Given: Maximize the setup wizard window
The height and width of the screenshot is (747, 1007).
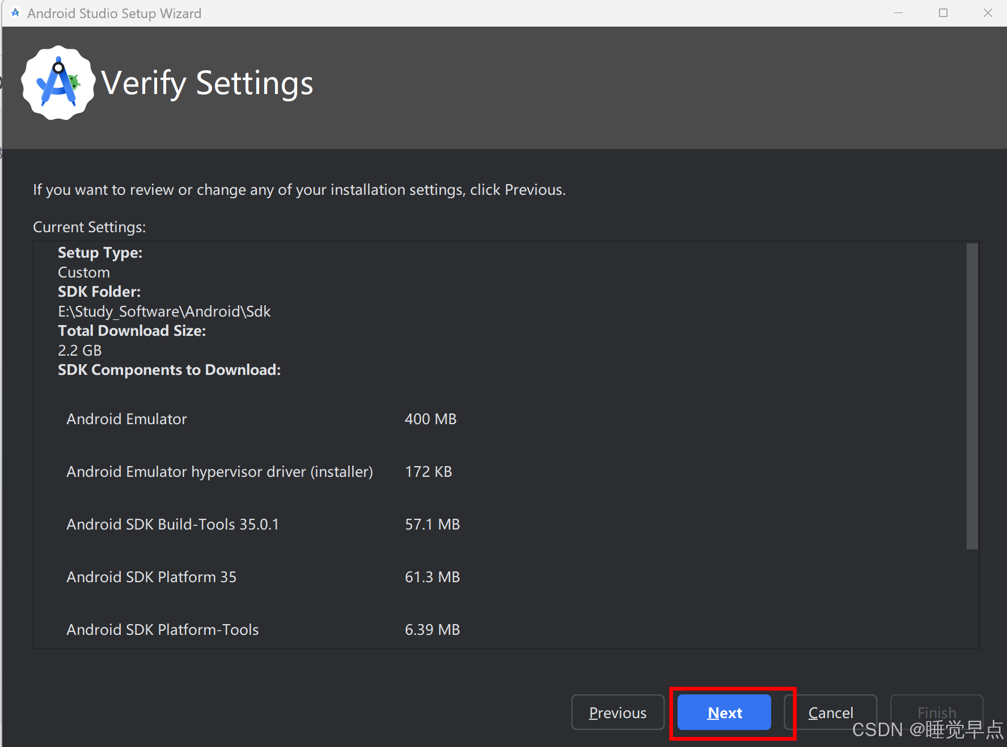Looking at the screenshot, I should click(943, 12).
